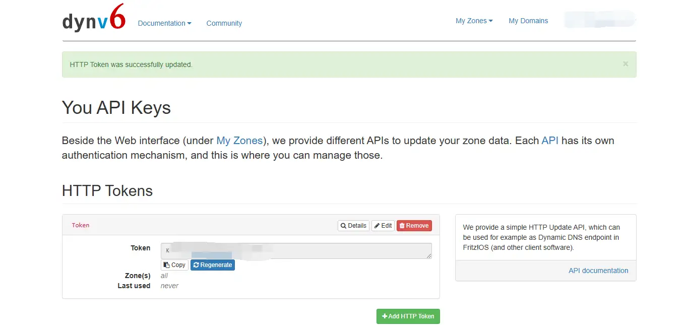687x333 pixels.
Task: Click the HTTP Token successfully updated message
Action: pos(131,64)
